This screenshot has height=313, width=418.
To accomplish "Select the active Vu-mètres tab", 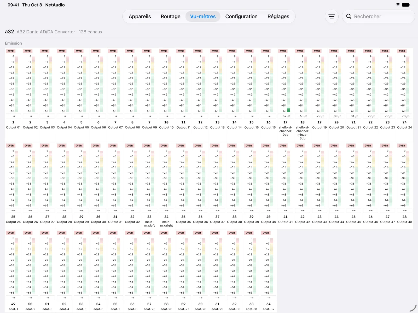I will pos(203,16).
